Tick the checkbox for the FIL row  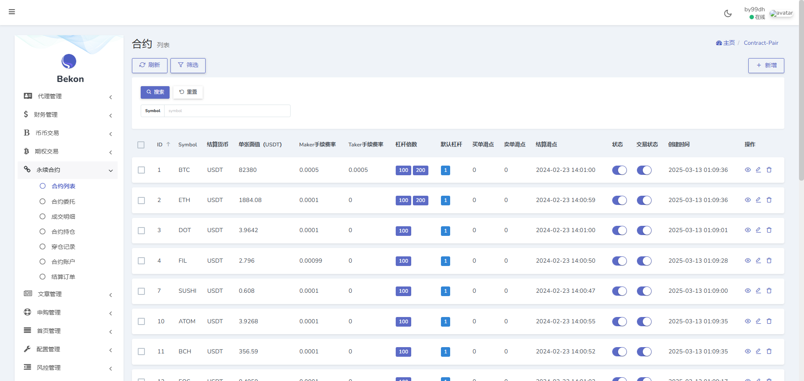tap(142, 261)
